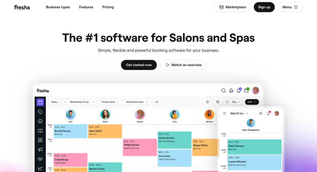Open the Add dropdown button

[252, 102]
